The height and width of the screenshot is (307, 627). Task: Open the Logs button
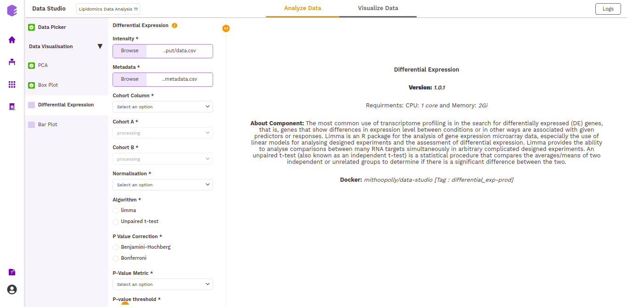pos(608,9)
